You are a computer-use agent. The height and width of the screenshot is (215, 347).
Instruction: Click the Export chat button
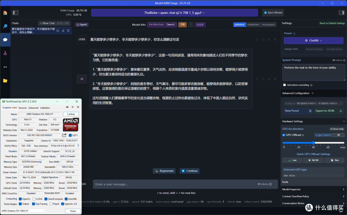[82, 24]
